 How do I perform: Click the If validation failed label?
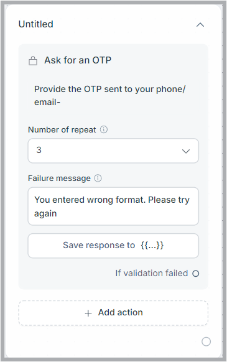tap(152, 273)
